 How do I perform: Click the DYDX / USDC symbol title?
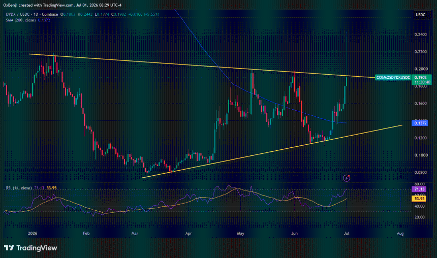click(18, 14)
